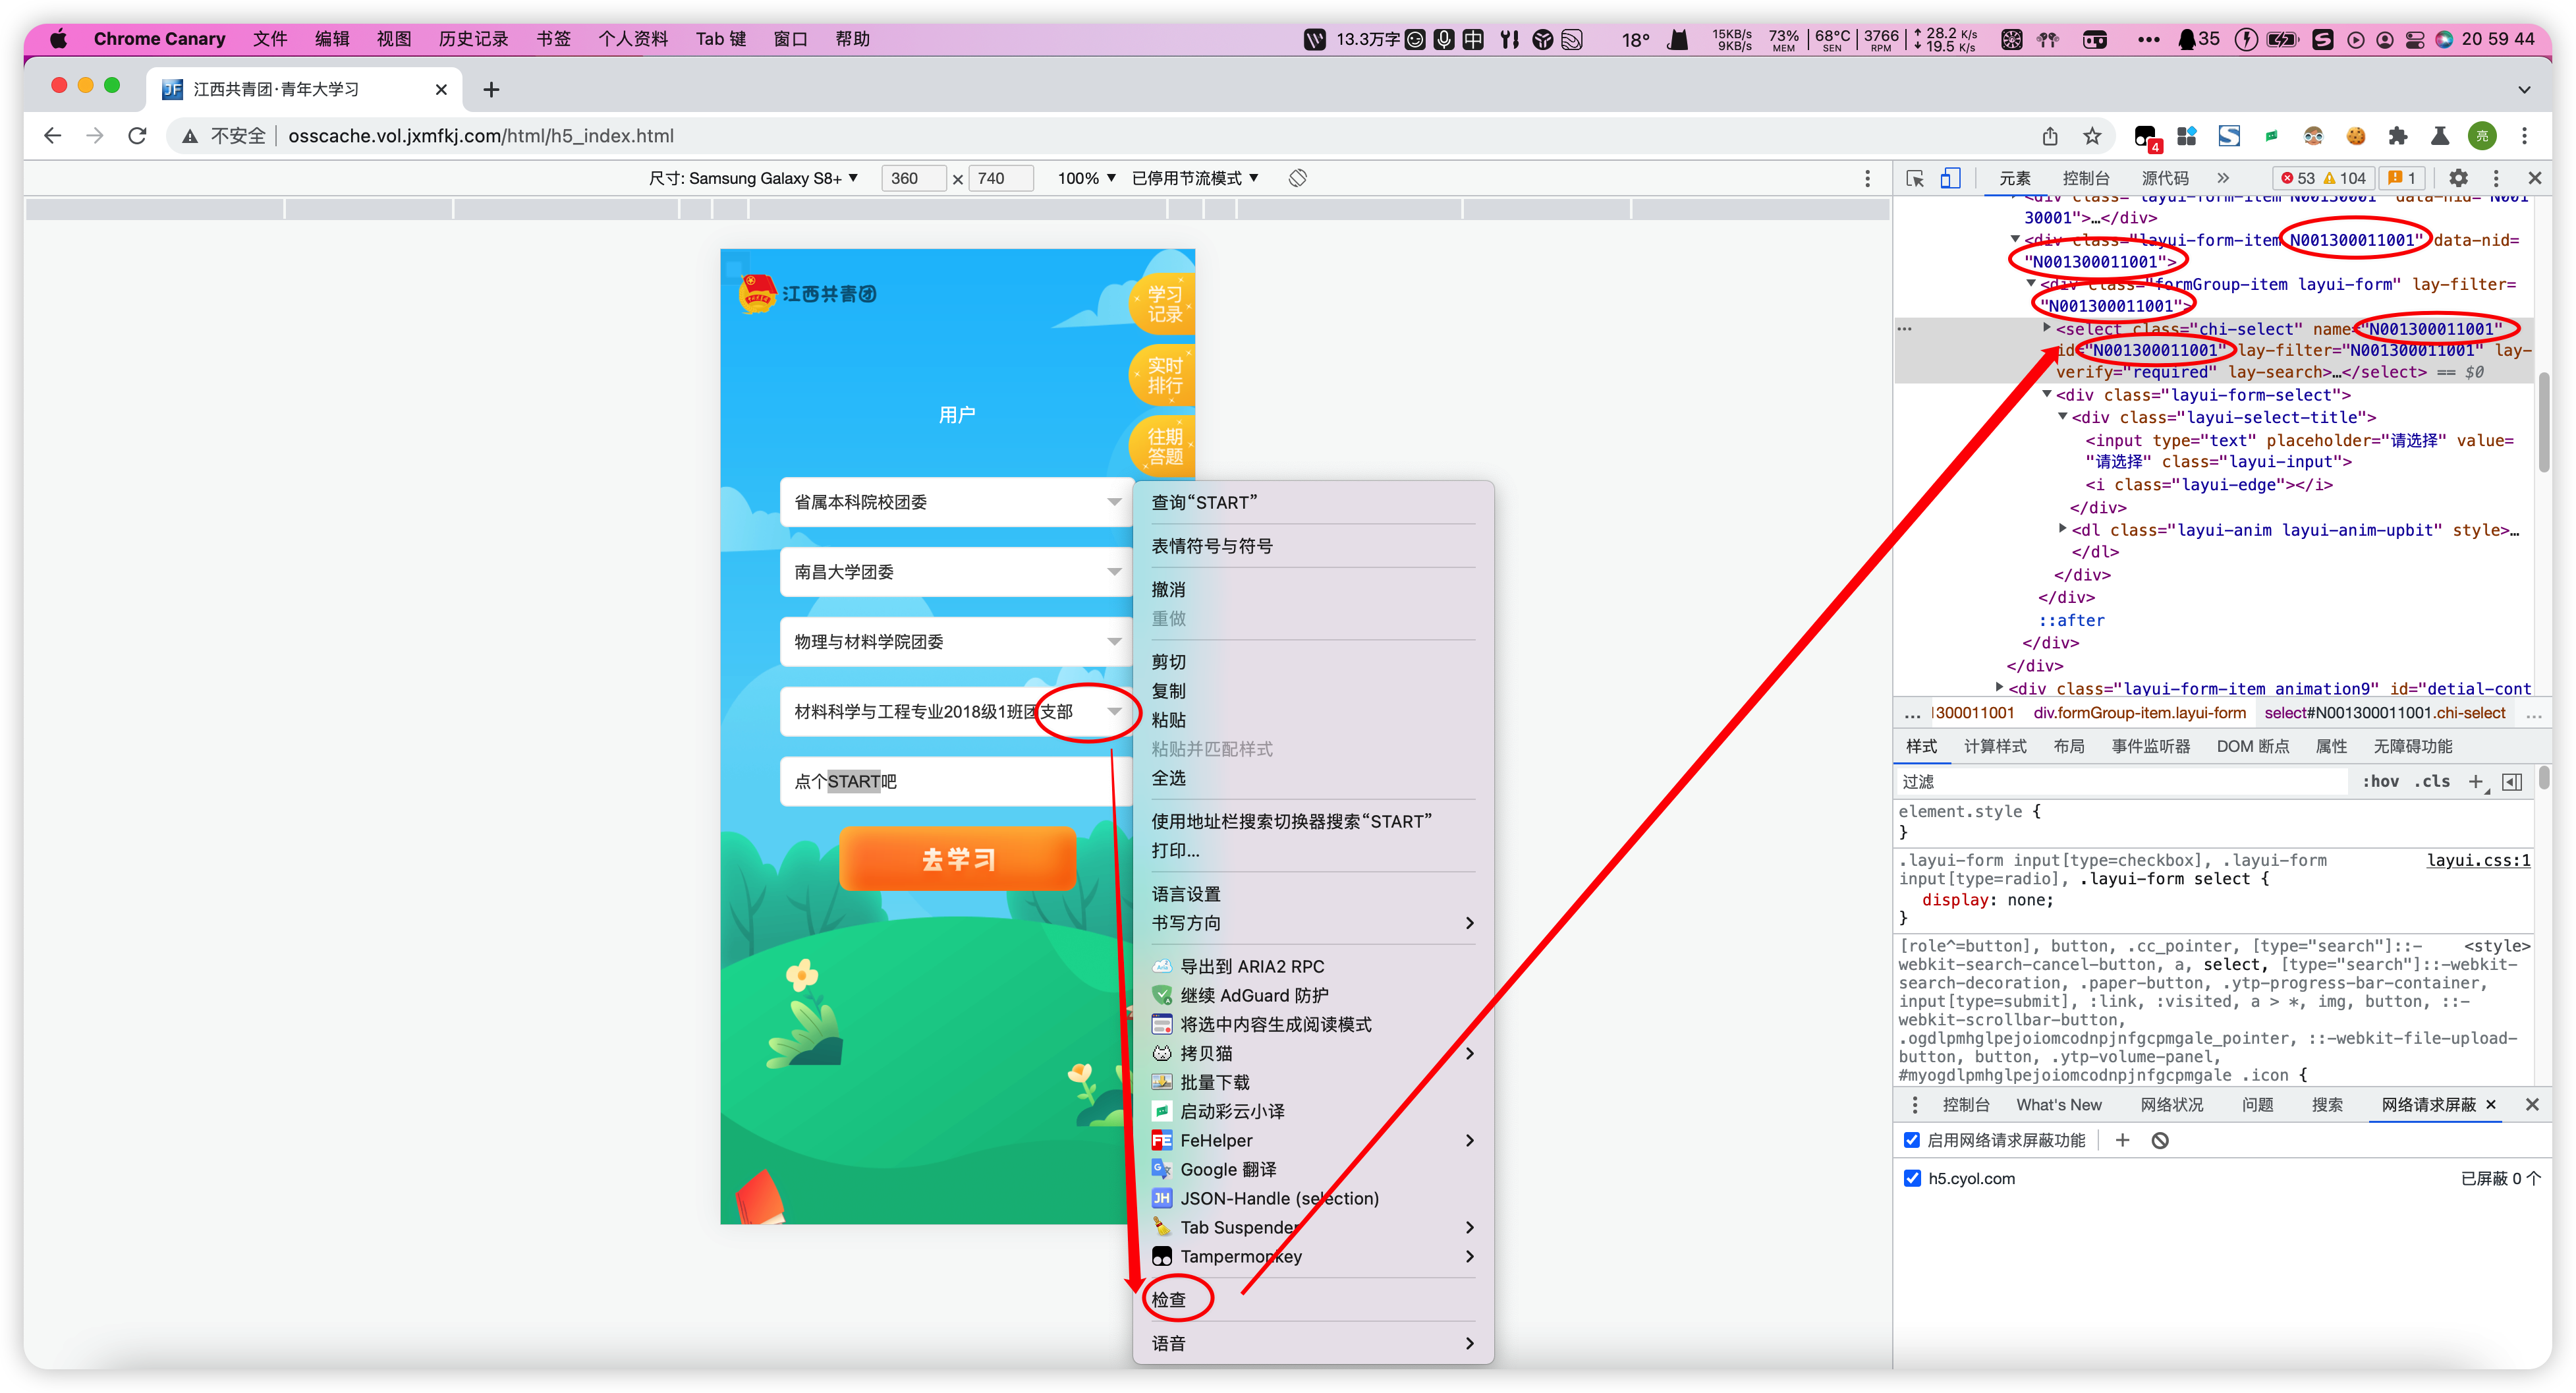Click the inspect element picker icon
The image size is (2576, 1393).
point(1915,178)
